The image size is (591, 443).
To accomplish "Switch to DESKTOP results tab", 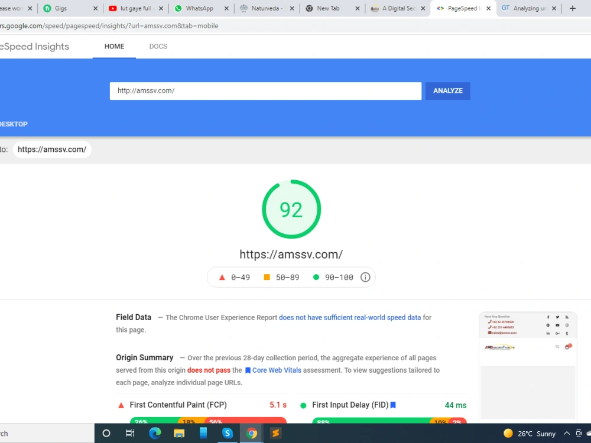I will (x=14, y=124).
